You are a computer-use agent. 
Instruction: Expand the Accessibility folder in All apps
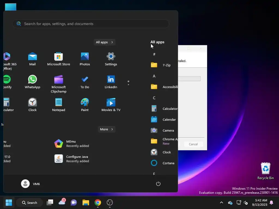pos(164,87)
